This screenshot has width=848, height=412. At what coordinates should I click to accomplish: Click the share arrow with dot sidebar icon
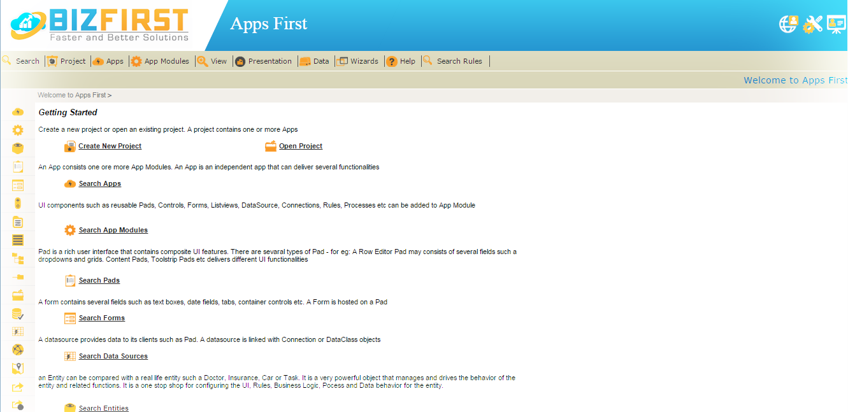pos(18,405)
